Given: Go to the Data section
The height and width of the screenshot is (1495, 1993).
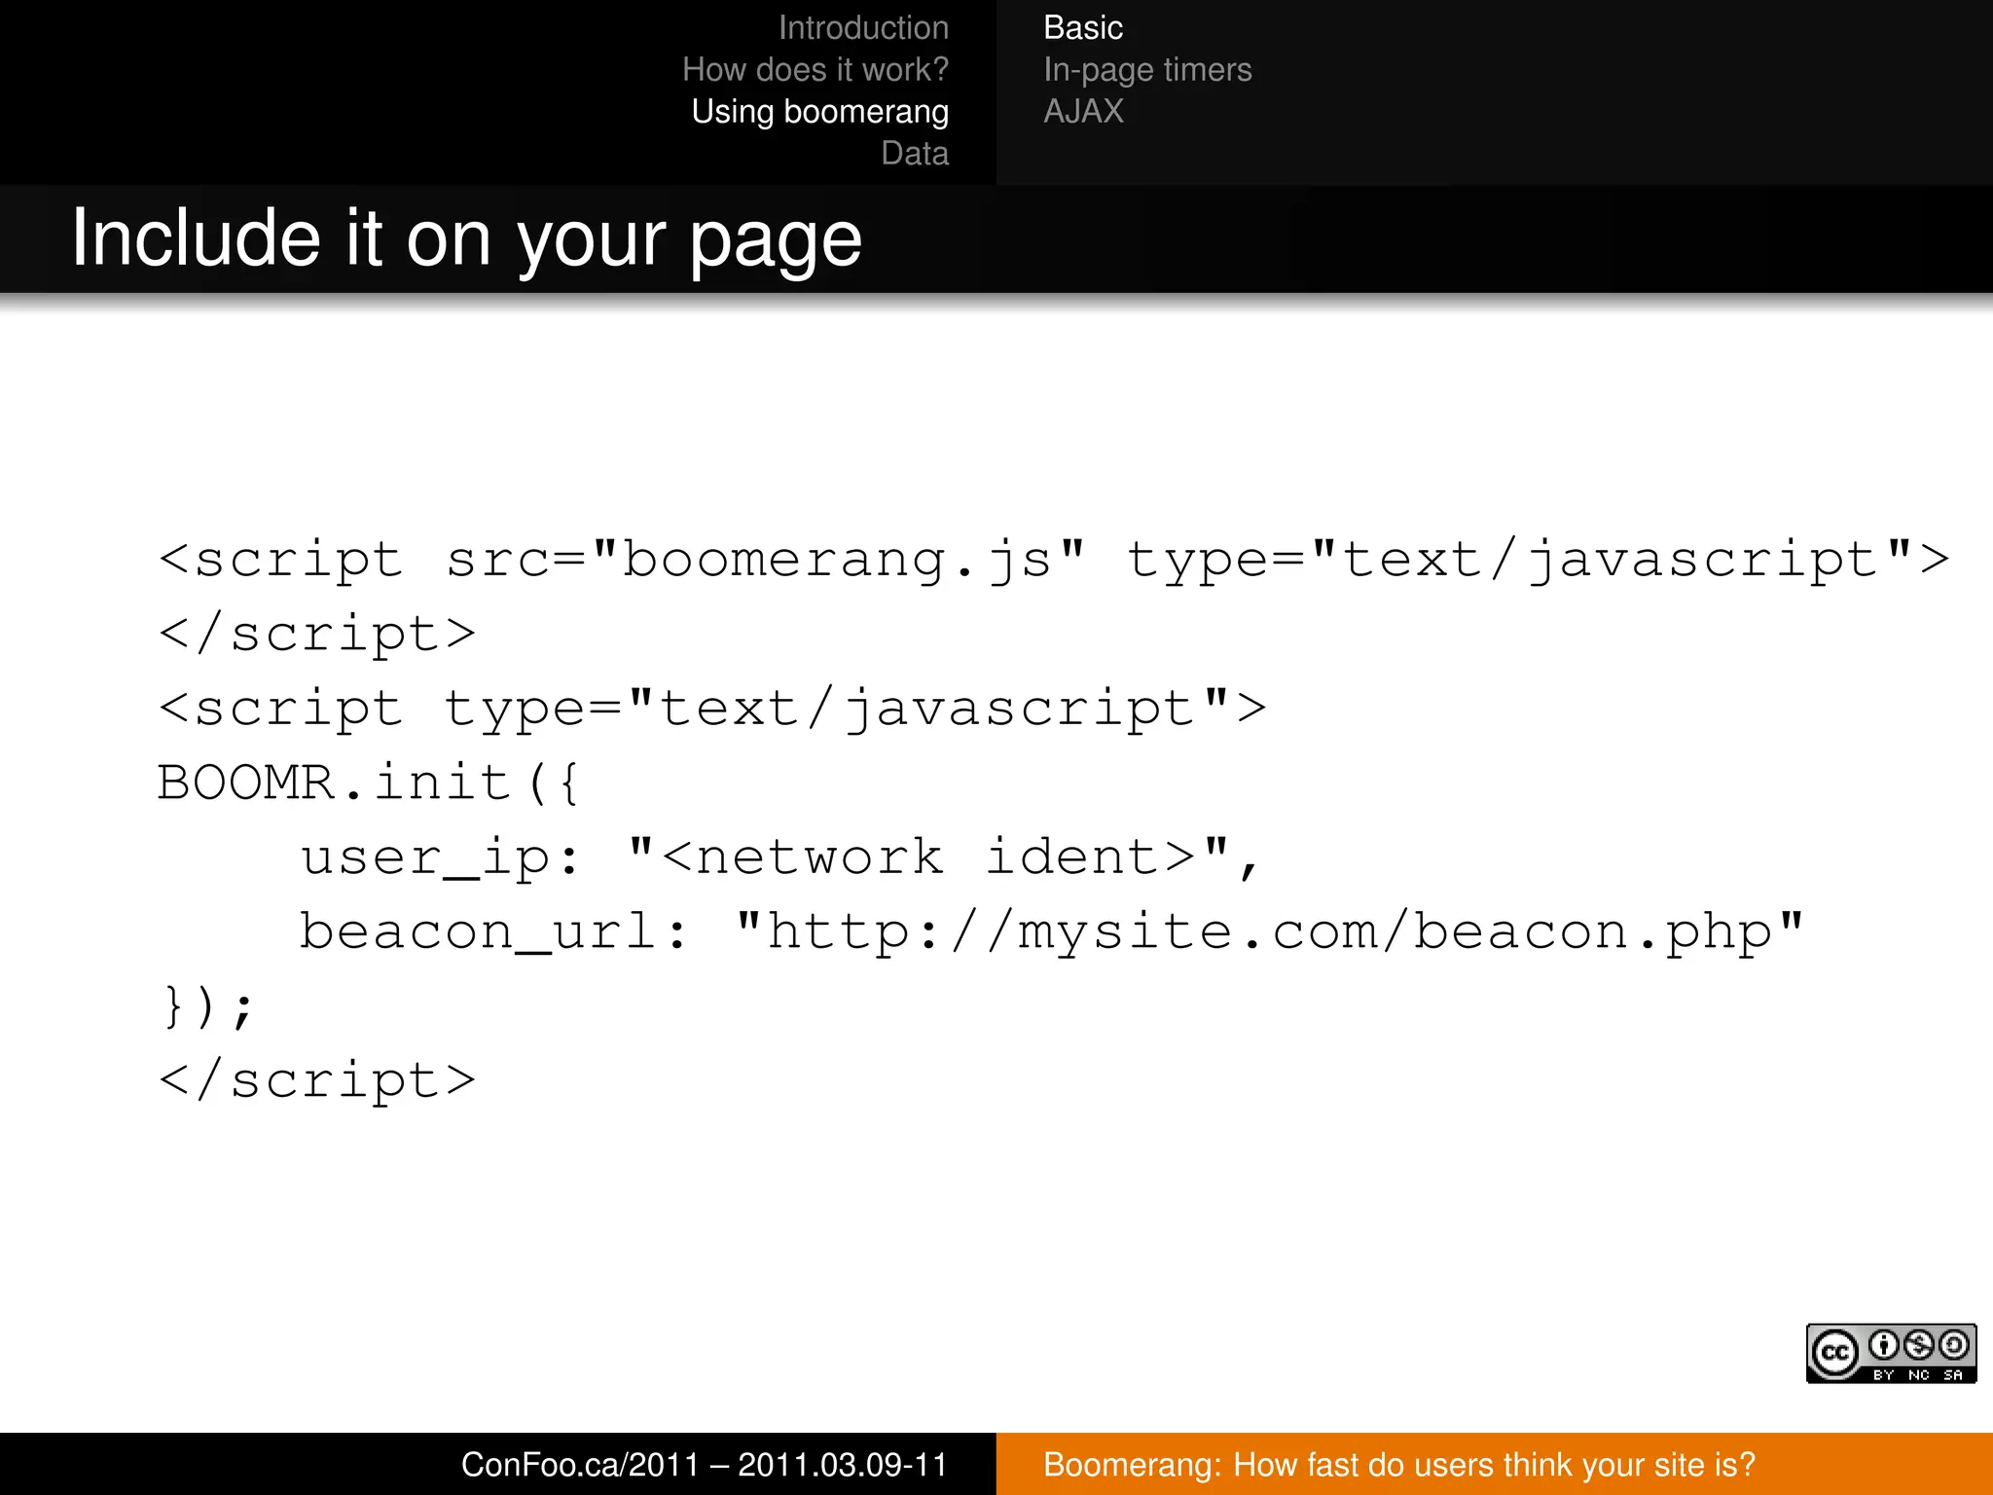Looking at the screenshot, I should pyautogui.click(x=915, y=154).
